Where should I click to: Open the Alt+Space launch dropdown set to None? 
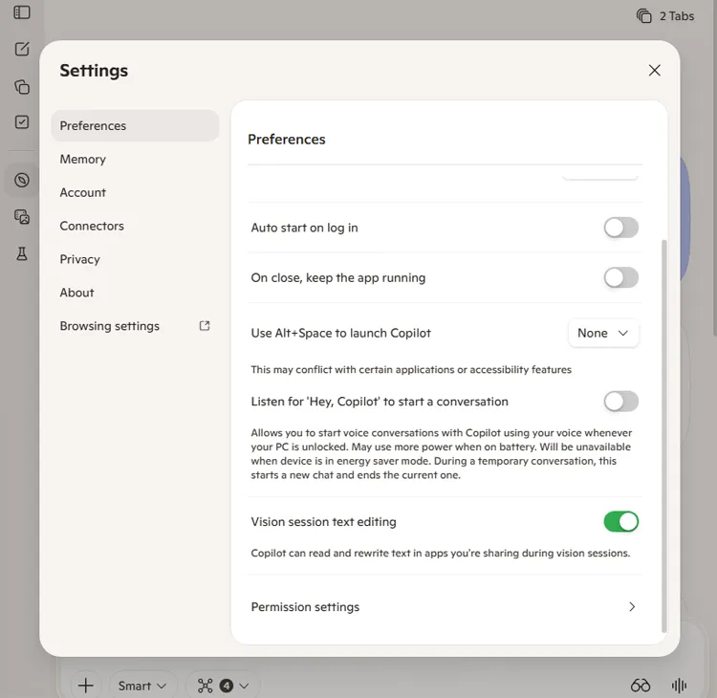pos(603,333)
